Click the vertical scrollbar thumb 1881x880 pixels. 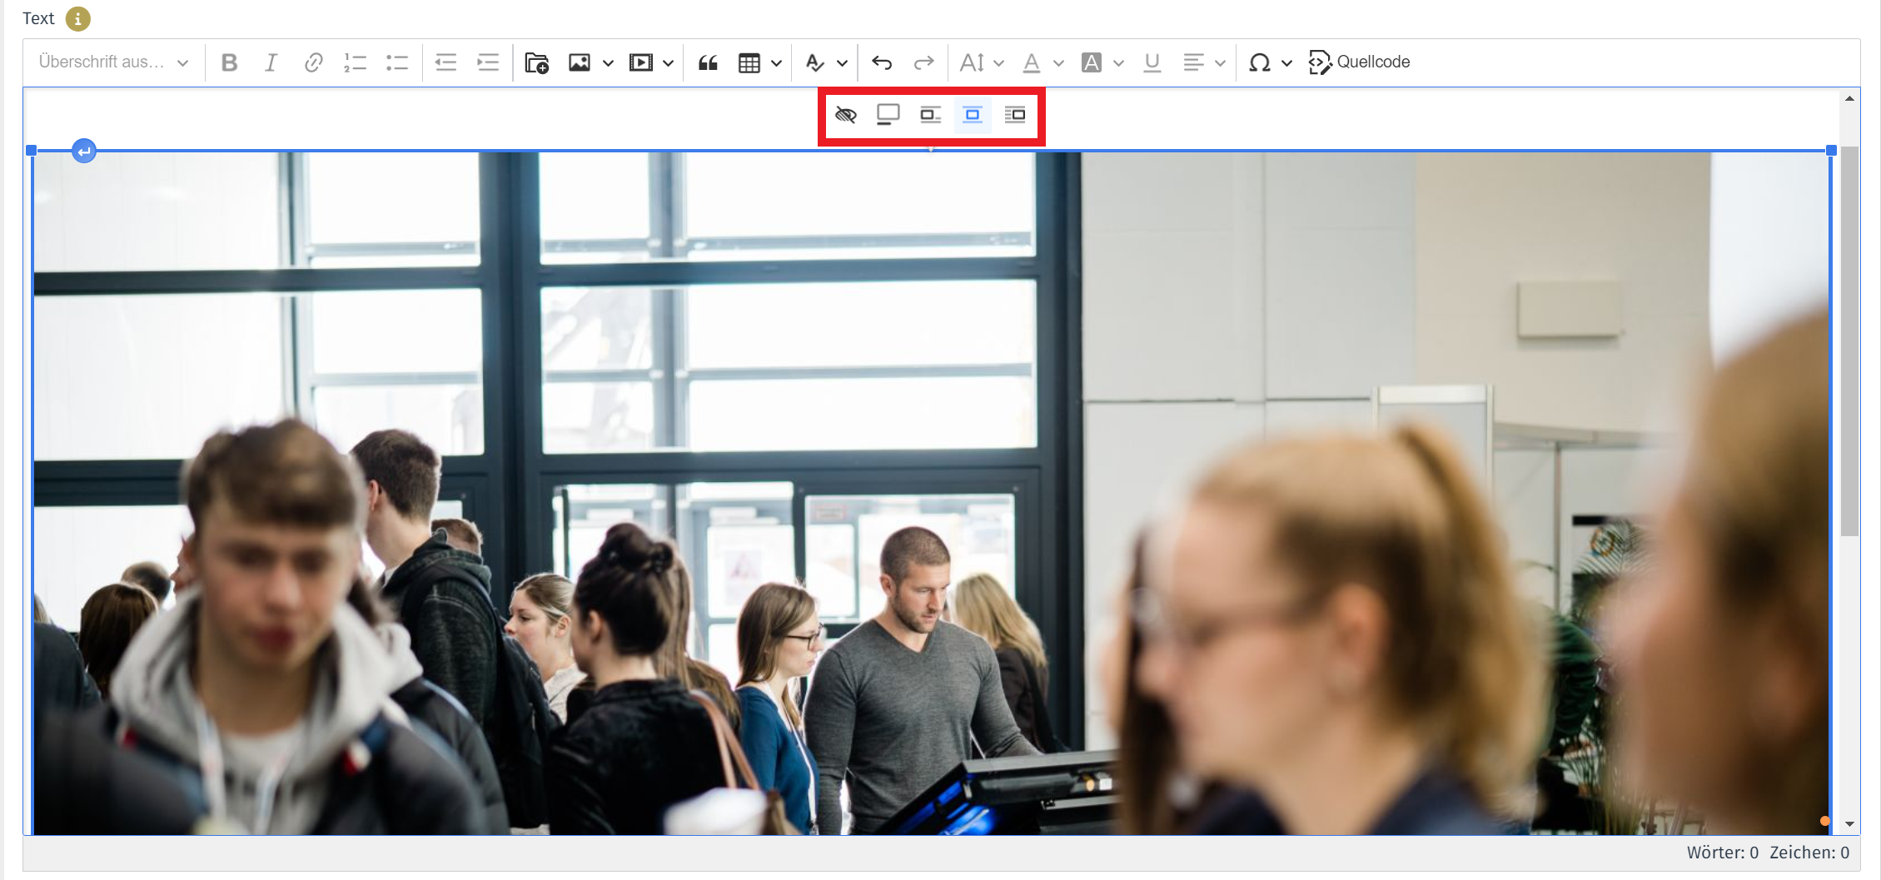(x=1849, y=341)
